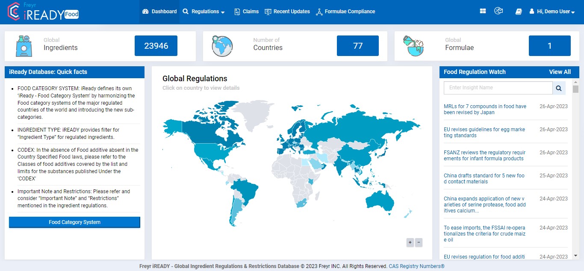Click the Number of Countries globe icon
This screenshot has height=271, width=584.
(x=222, y=46)
